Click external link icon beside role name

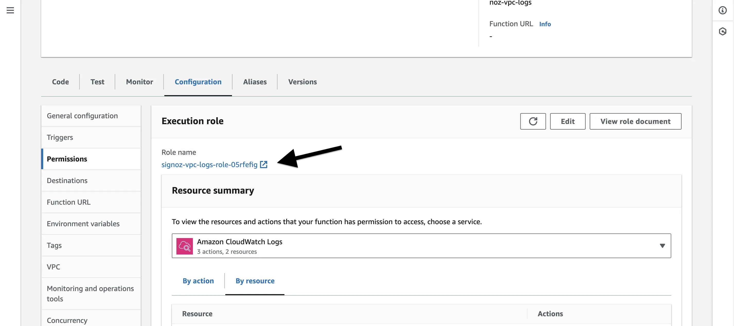click(264, 165)
